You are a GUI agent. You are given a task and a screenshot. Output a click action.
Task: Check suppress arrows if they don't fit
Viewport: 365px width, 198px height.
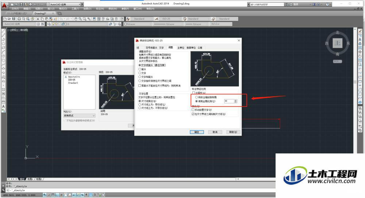tap(140, 85)
